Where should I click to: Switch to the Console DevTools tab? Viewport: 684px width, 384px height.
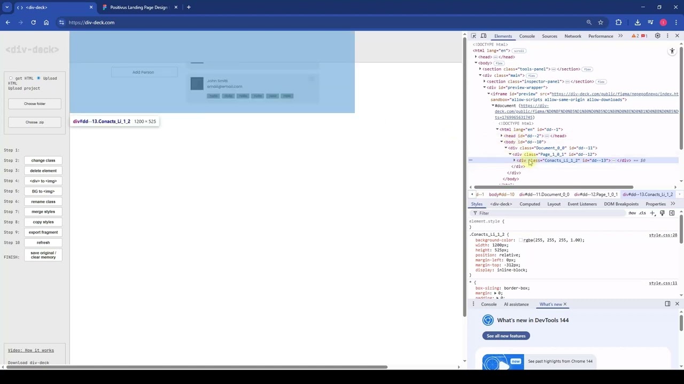point(527,36)
